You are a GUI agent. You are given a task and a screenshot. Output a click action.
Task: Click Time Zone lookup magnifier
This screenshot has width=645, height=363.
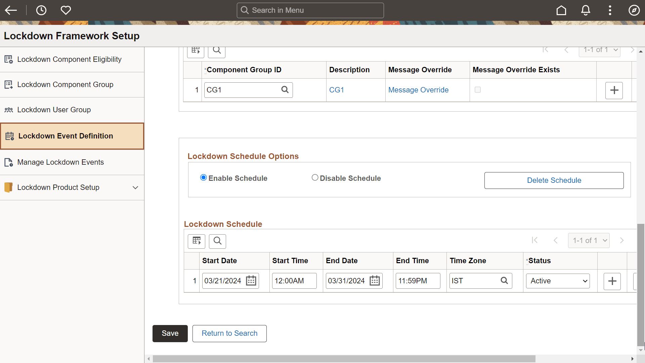click(x=504, y=281)
